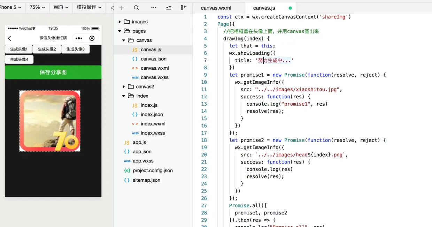
Task: Click the hide file panel arrow icon
Action: pyautogui.click(x=184, y=8)
